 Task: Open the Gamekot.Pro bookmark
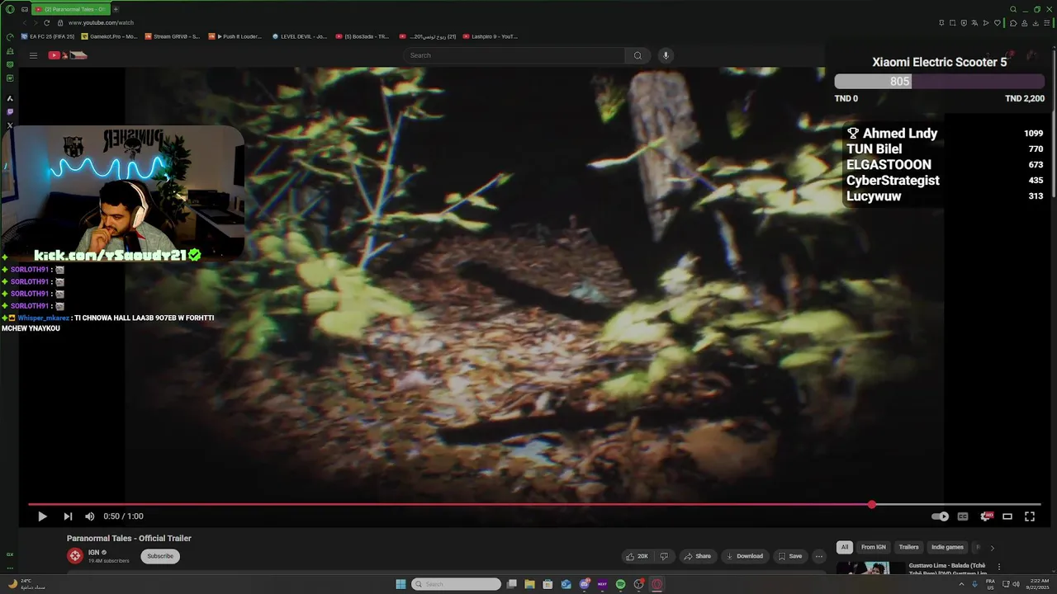coord(110,36)
